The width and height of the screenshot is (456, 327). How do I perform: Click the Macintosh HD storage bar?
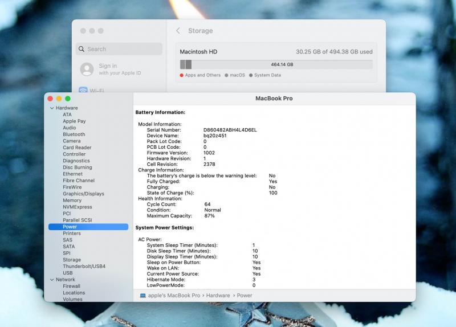[x=276, y=64]
